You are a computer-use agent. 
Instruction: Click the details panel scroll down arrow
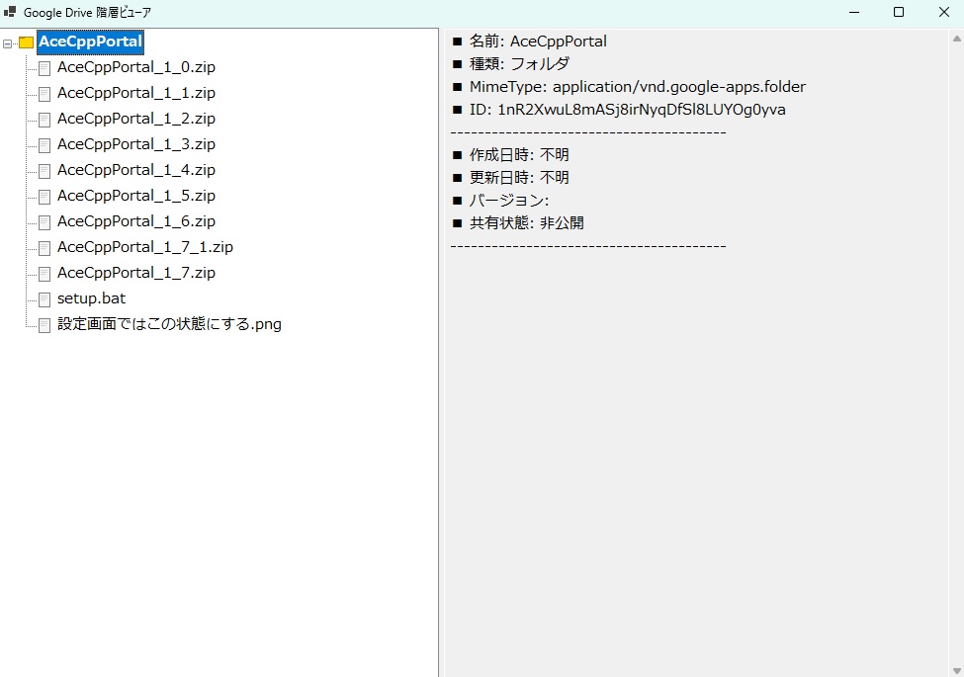[x=957, y=670]
